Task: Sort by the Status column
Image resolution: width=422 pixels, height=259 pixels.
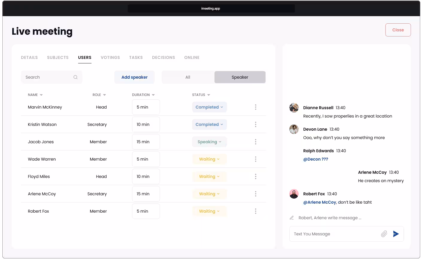Action: (x=201, y=95)
